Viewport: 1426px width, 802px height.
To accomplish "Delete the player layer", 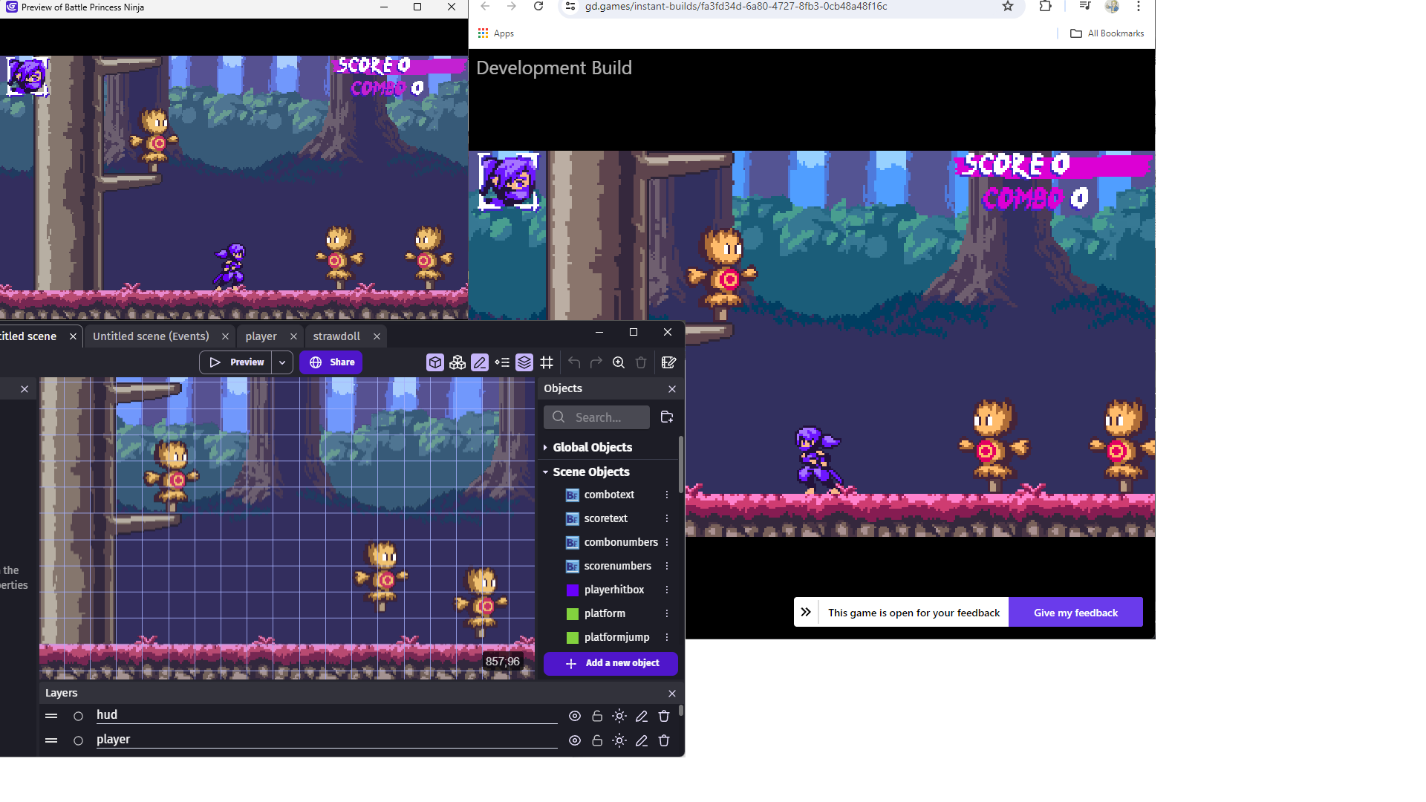I will tap(664, 740).
